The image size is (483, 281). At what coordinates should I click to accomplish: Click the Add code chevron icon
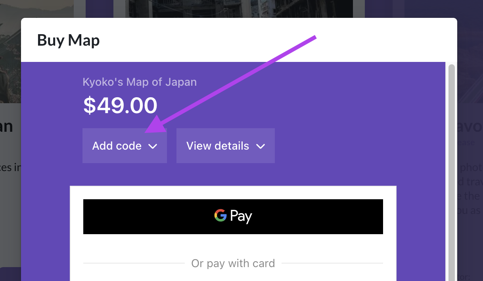[x=153, y=146]
